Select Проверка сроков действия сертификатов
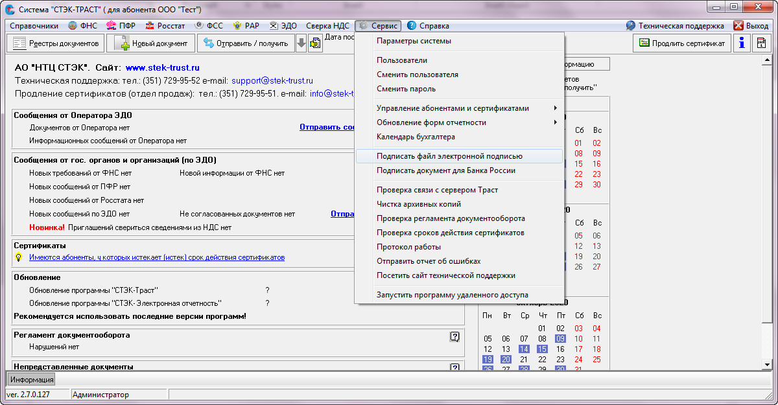This screenshot has height=405, width=778. pyautogui.click(x=460, y=233)
